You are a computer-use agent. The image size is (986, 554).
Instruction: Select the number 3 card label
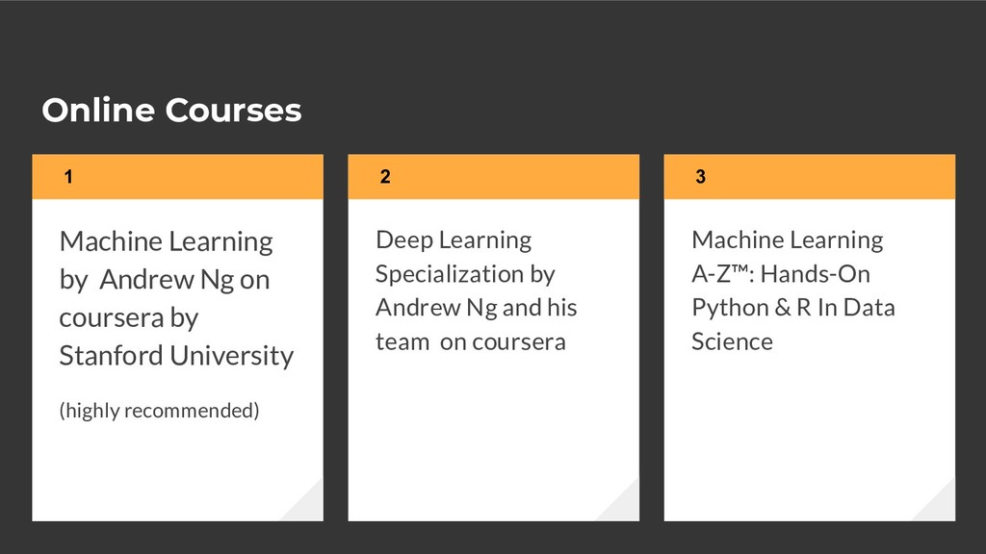point(701,177)
